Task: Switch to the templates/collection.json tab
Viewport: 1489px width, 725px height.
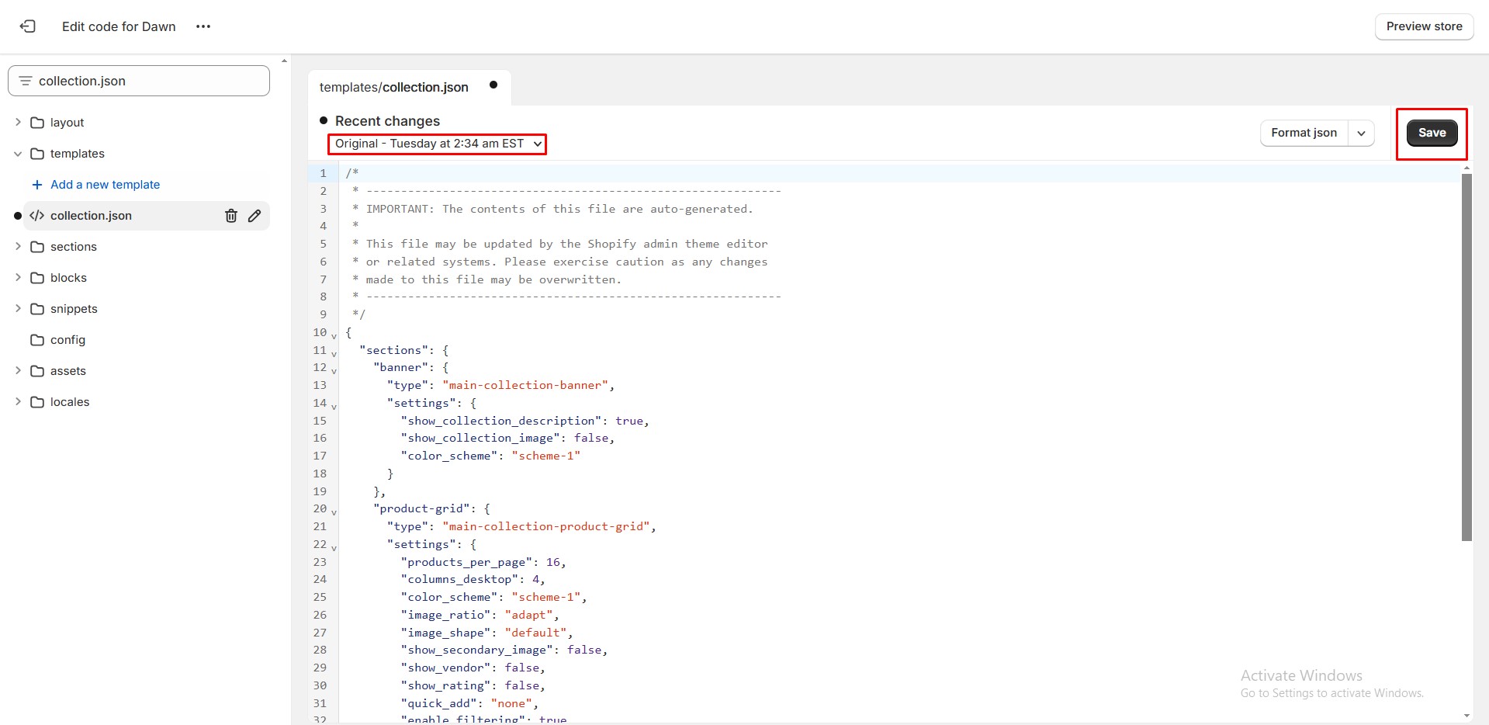Action: (394, 87)
